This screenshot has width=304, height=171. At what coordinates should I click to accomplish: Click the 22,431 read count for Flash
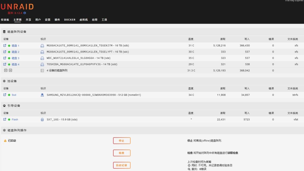(x=221, y=119)
